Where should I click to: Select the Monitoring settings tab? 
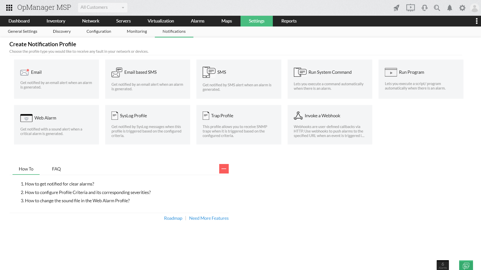pyautogui.click(x=137, y=31)
